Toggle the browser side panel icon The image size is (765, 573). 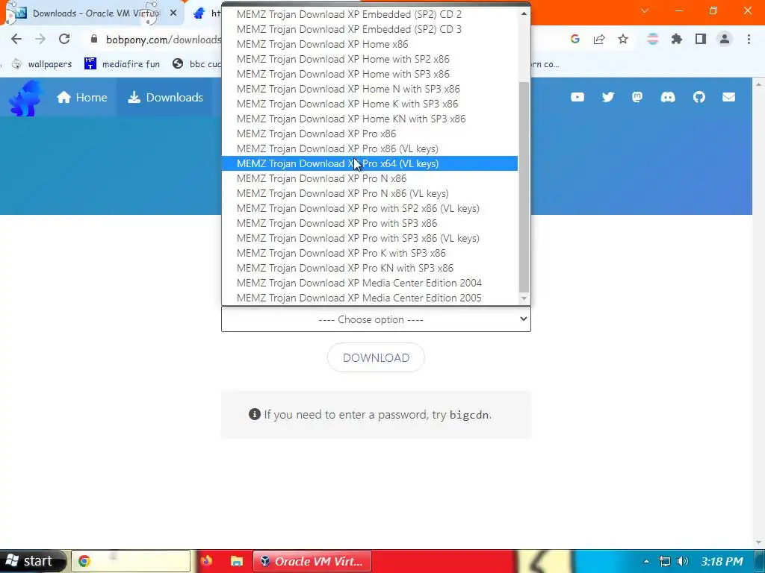[701, 40]
